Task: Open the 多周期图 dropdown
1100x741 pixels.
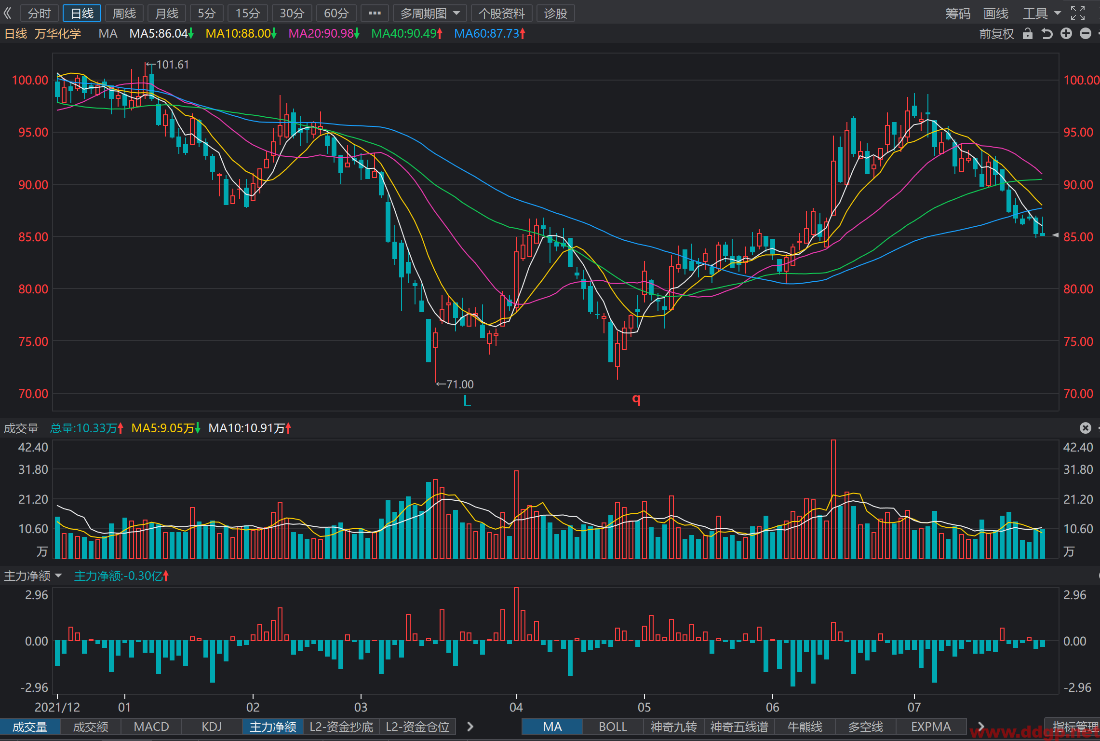Action: tap(429, 13)
